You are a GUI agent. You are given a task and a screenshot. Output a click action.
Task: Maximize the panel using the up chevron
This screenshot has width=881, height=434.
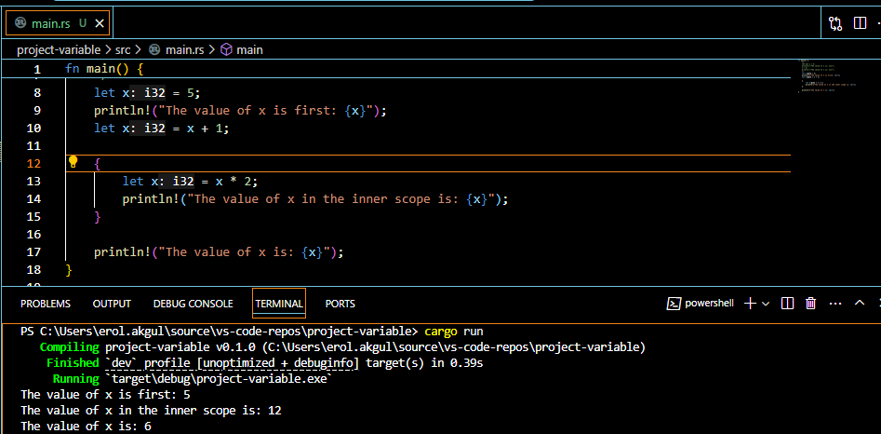(859, 304)
